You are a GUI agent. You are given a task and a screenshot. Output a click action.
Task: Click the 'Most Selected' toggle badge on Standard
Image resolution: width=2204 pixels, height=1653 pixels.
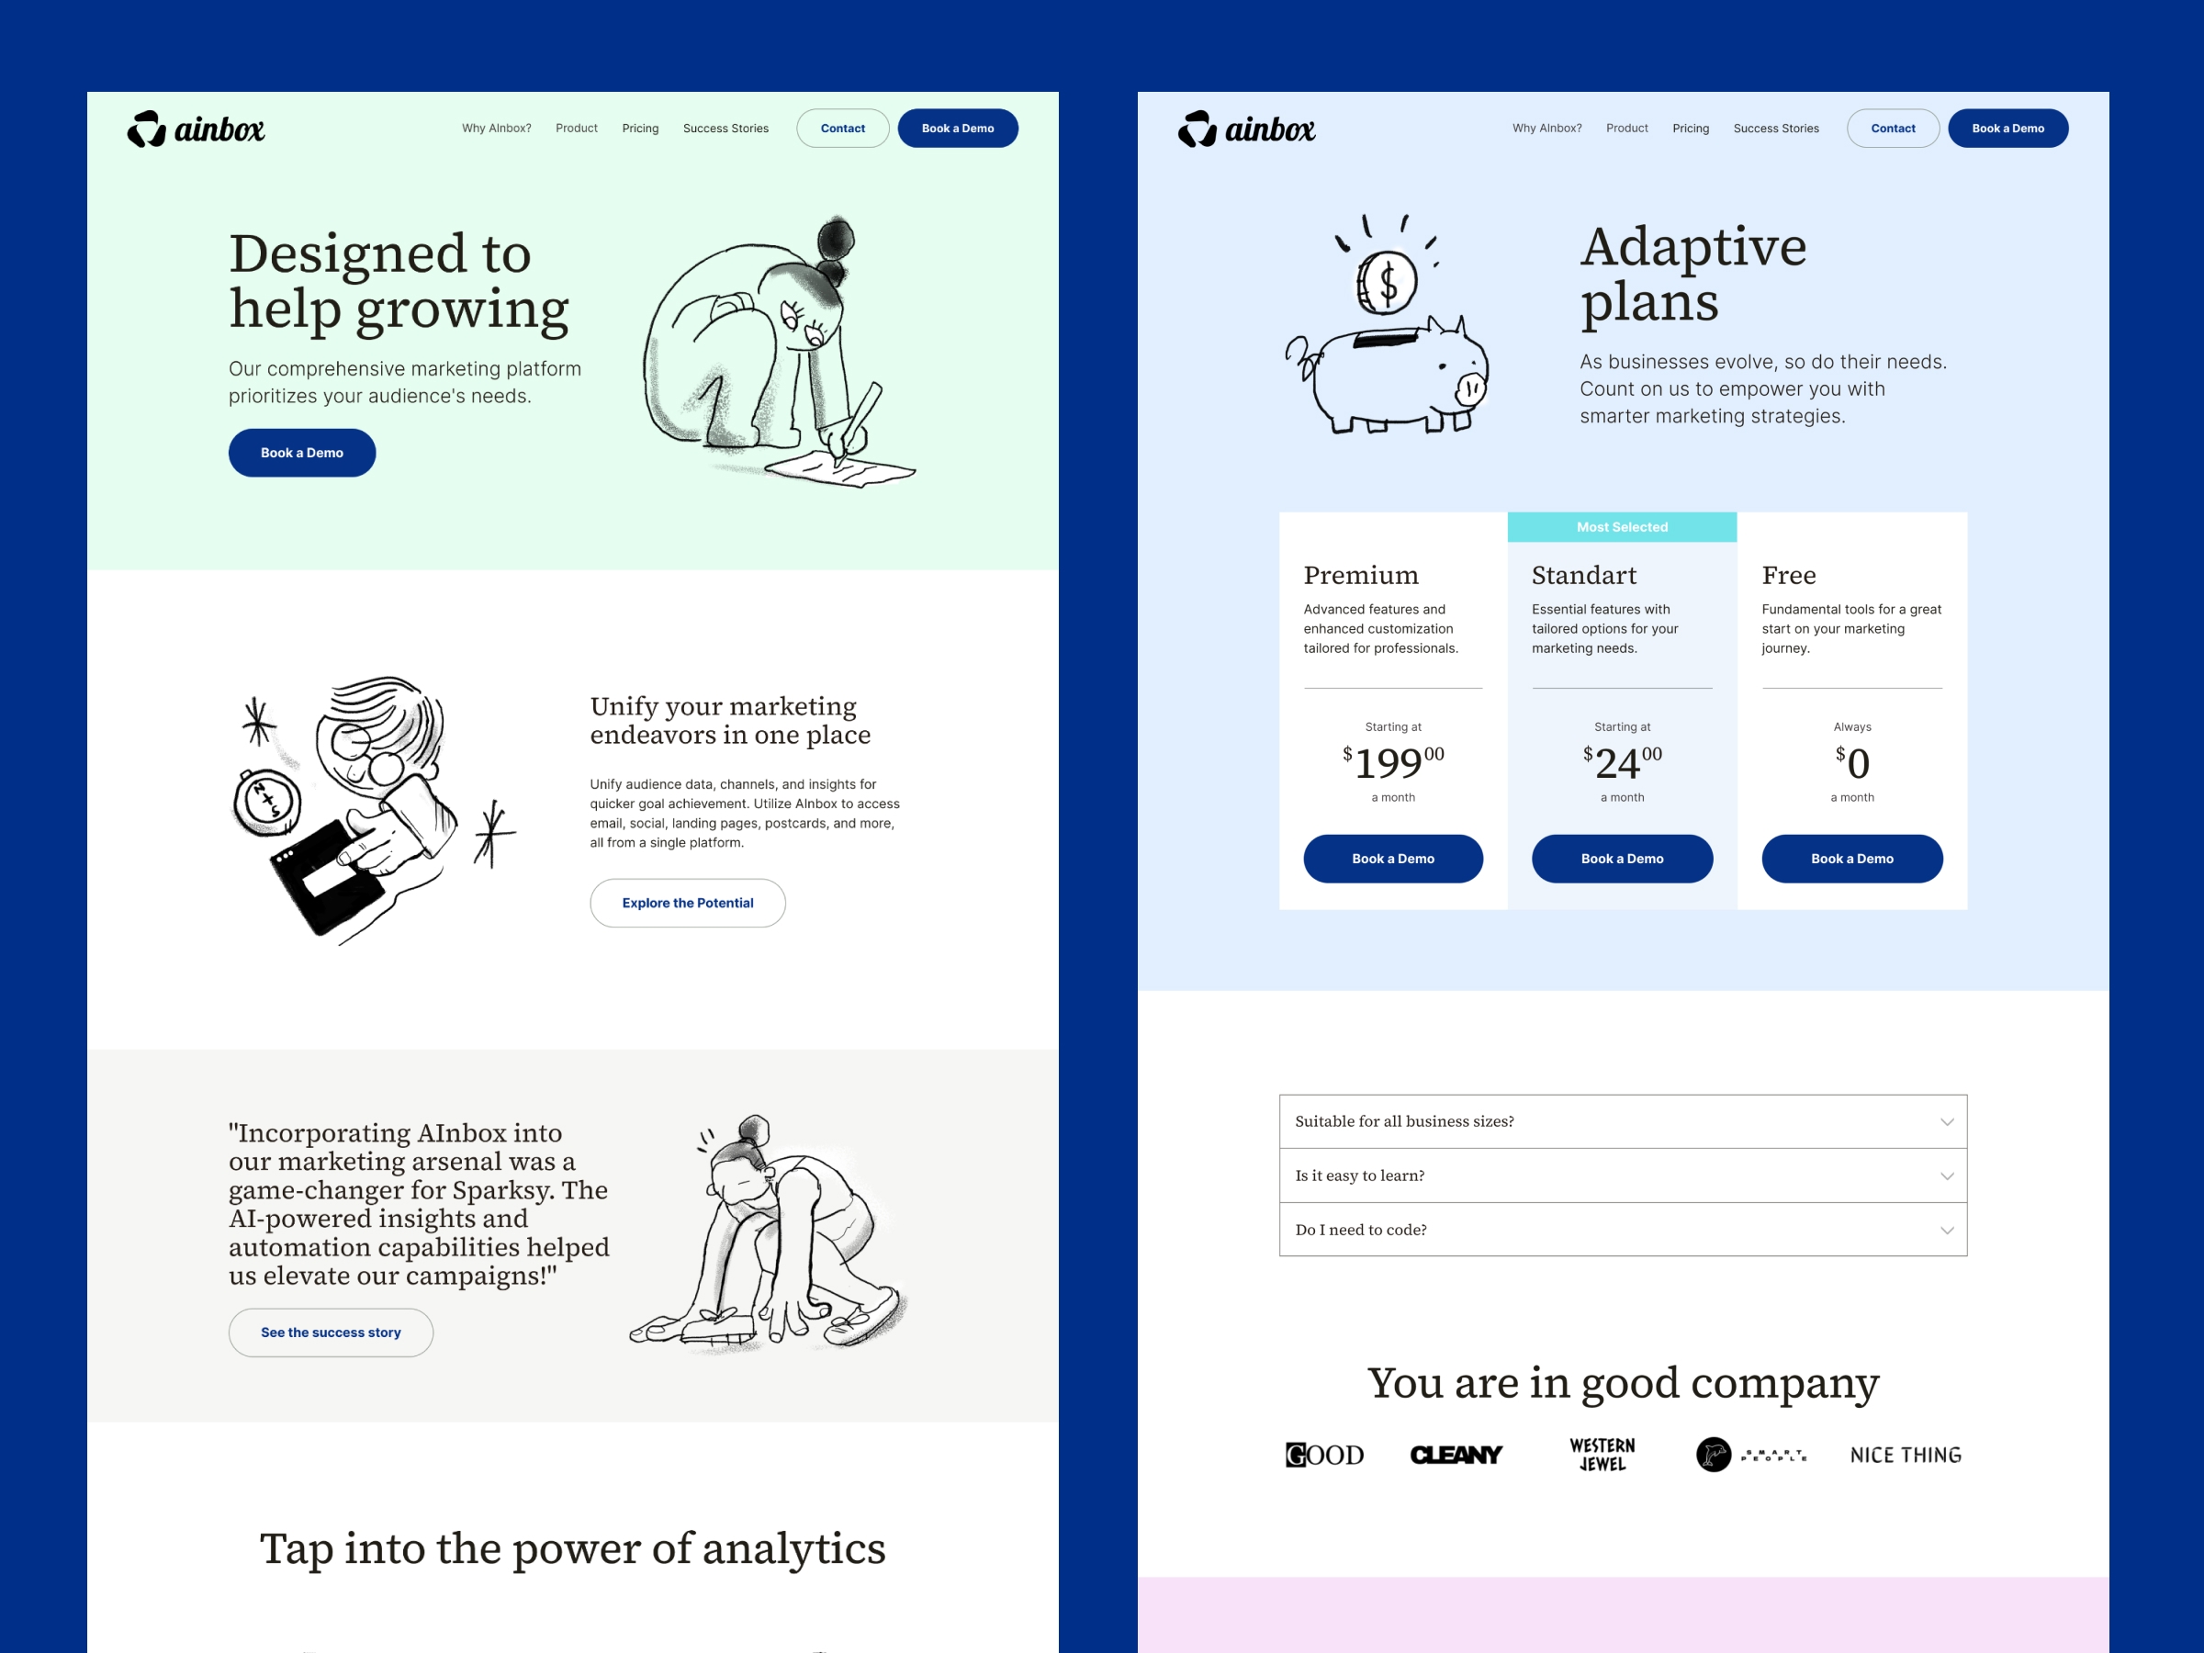click(x=1621, y=528)
